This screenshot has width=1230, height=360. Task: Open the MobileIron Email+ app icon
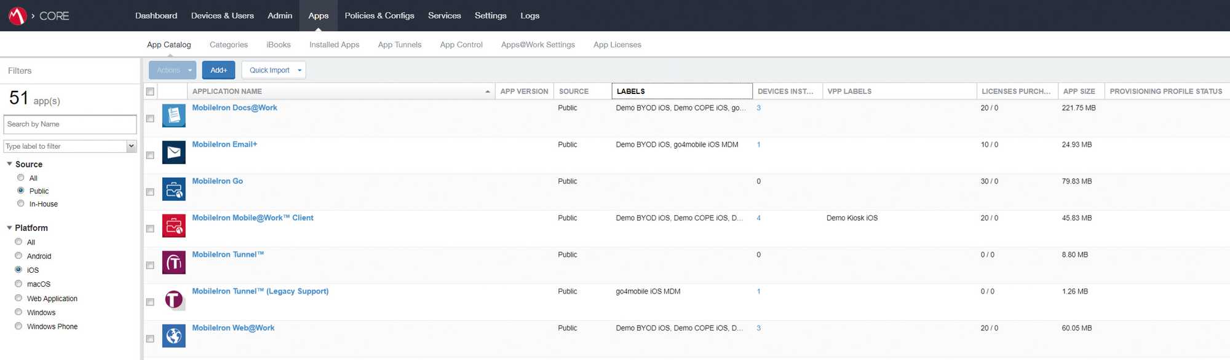tap(174, 152)
